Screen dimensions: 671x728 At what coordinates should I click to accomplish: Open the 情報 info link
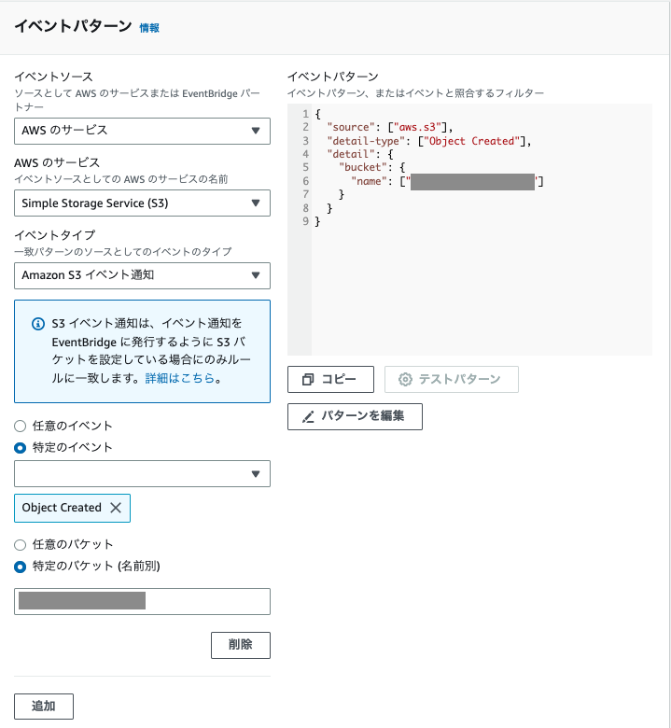[149, 28]
